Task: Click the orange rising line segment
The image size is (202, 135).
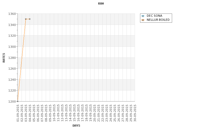Action: pos(22,60)
